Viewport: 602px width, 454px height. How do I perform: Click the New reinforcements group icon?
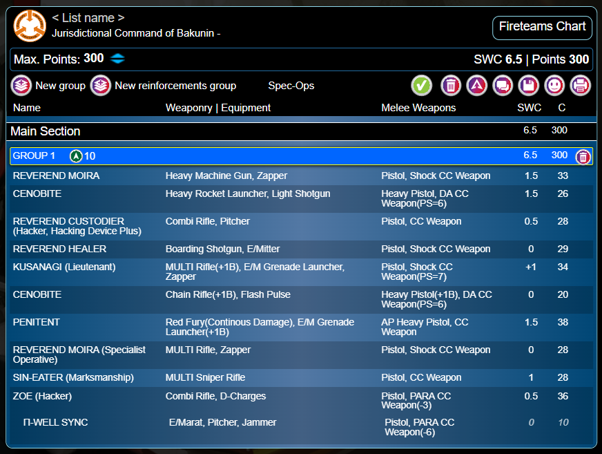click(x=101, y=86)
